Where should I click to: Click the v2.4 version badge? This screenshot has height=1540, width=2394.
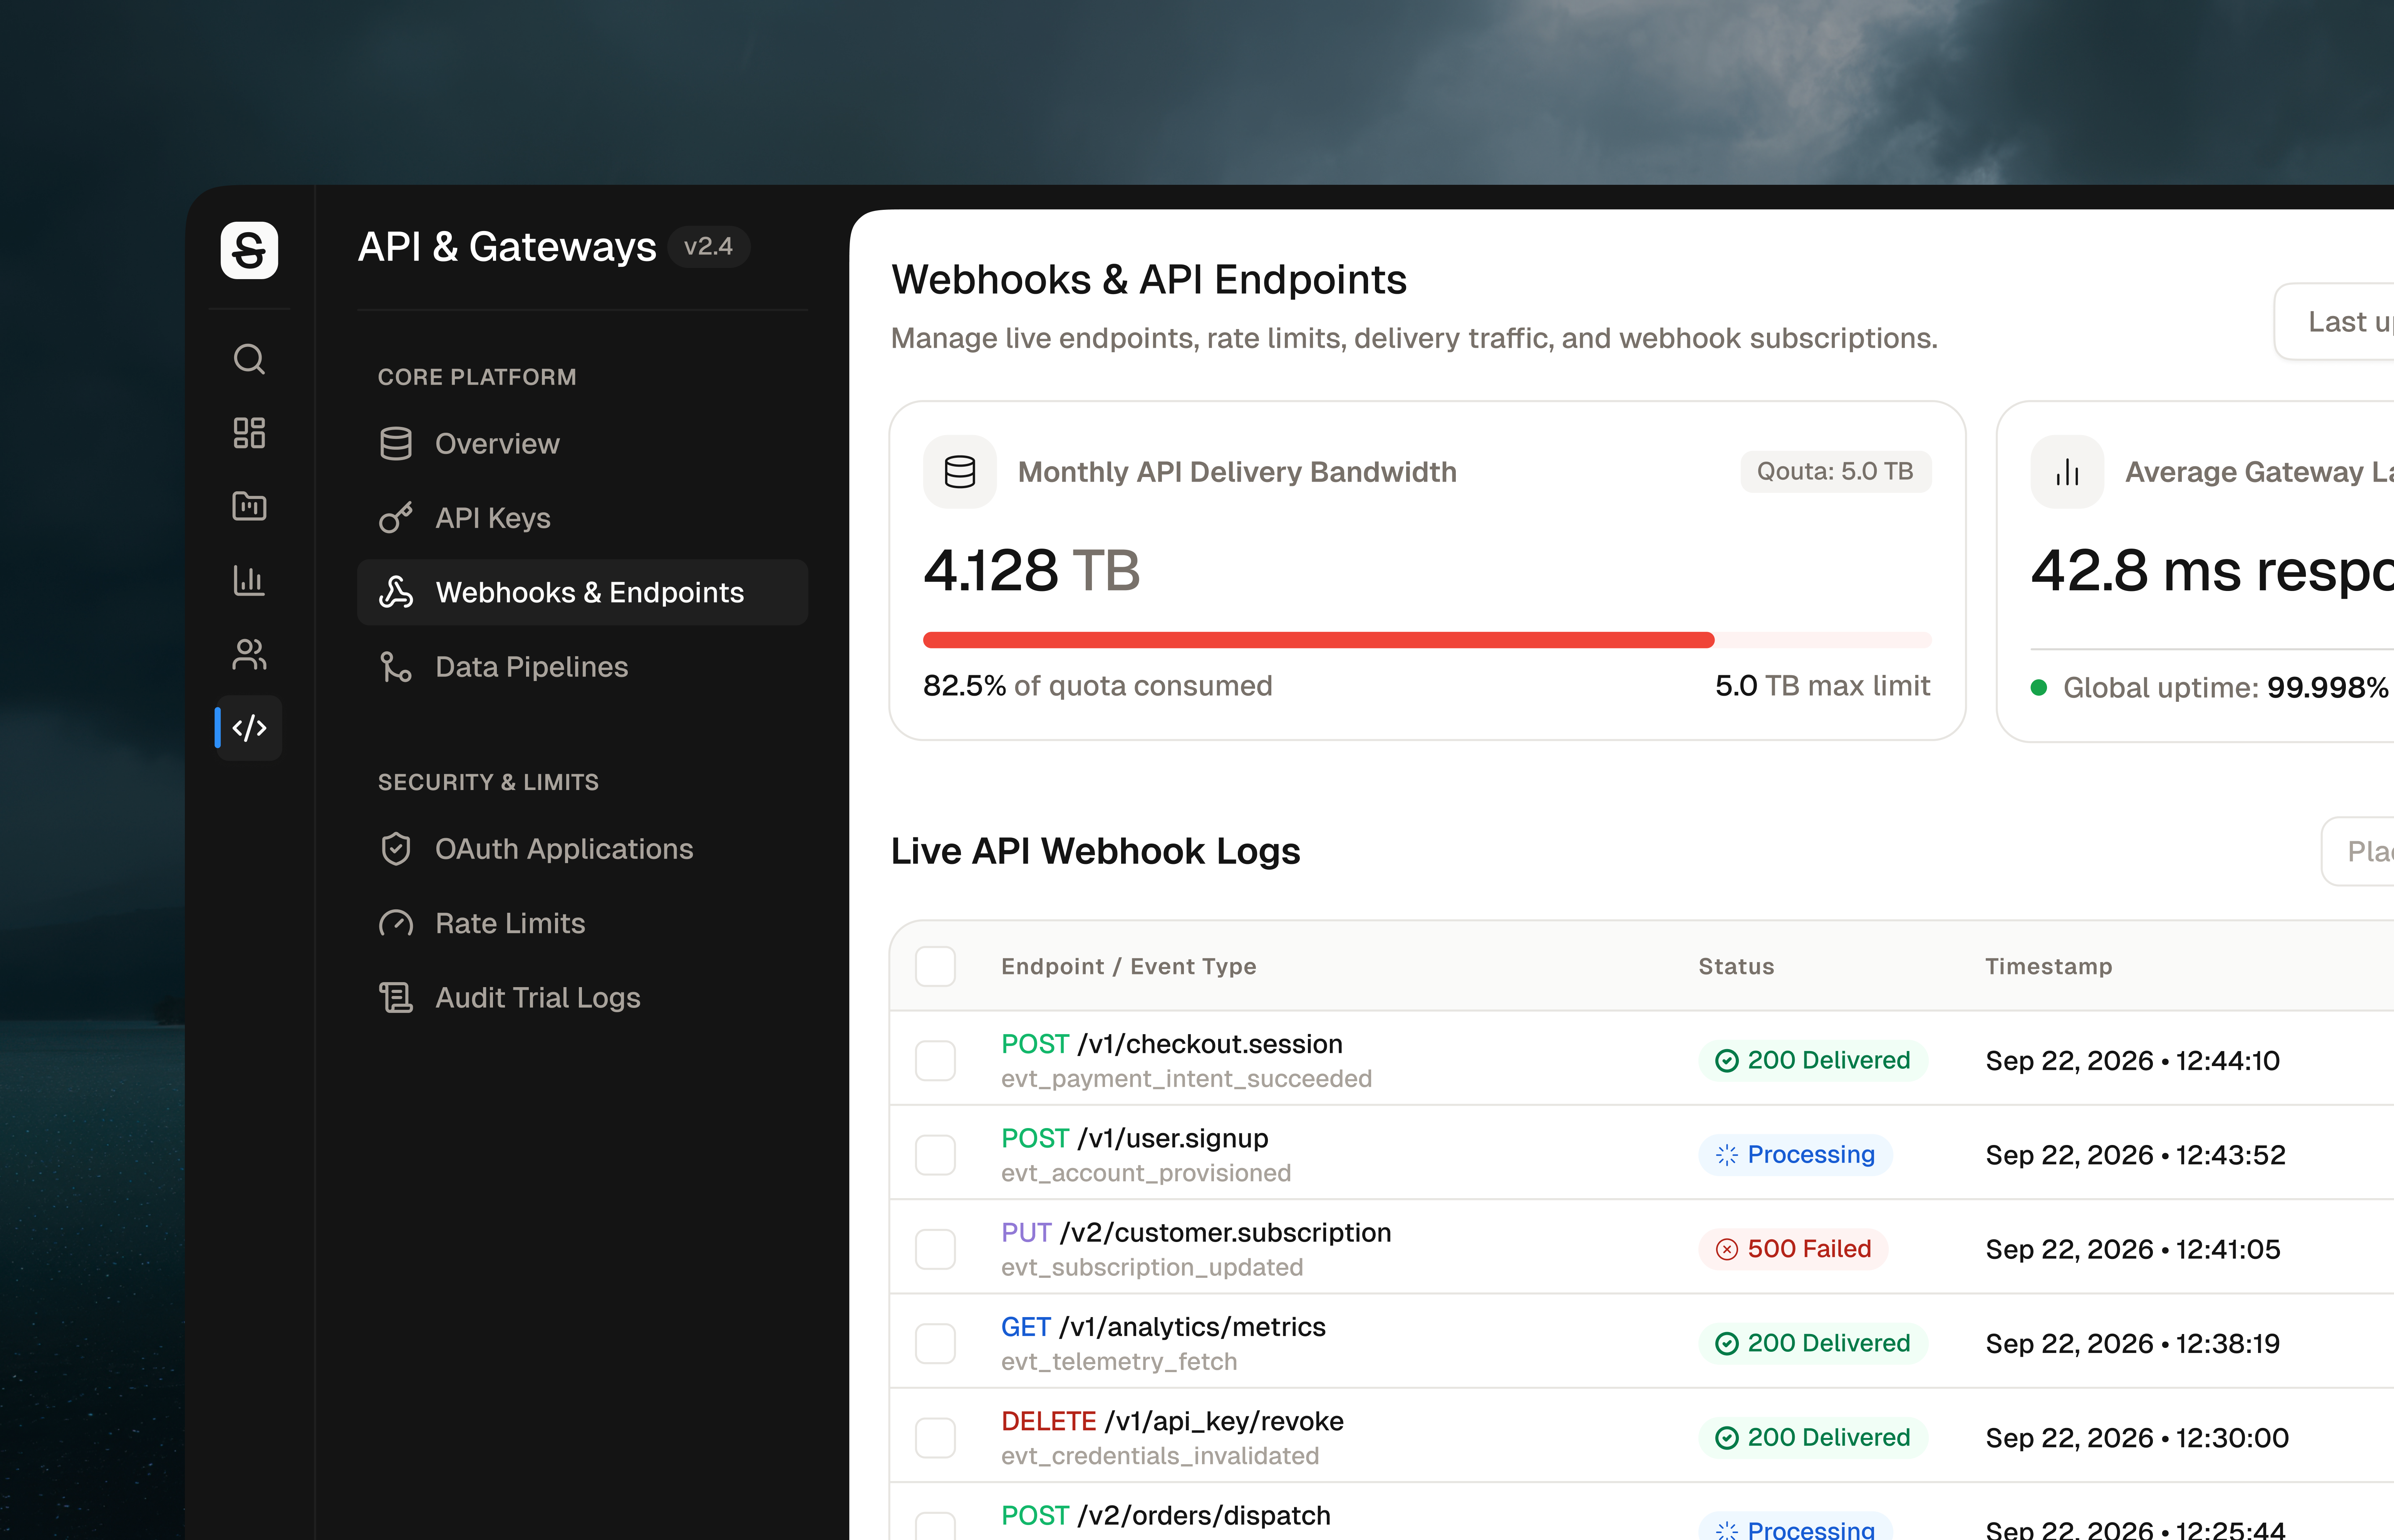(708, 247)
